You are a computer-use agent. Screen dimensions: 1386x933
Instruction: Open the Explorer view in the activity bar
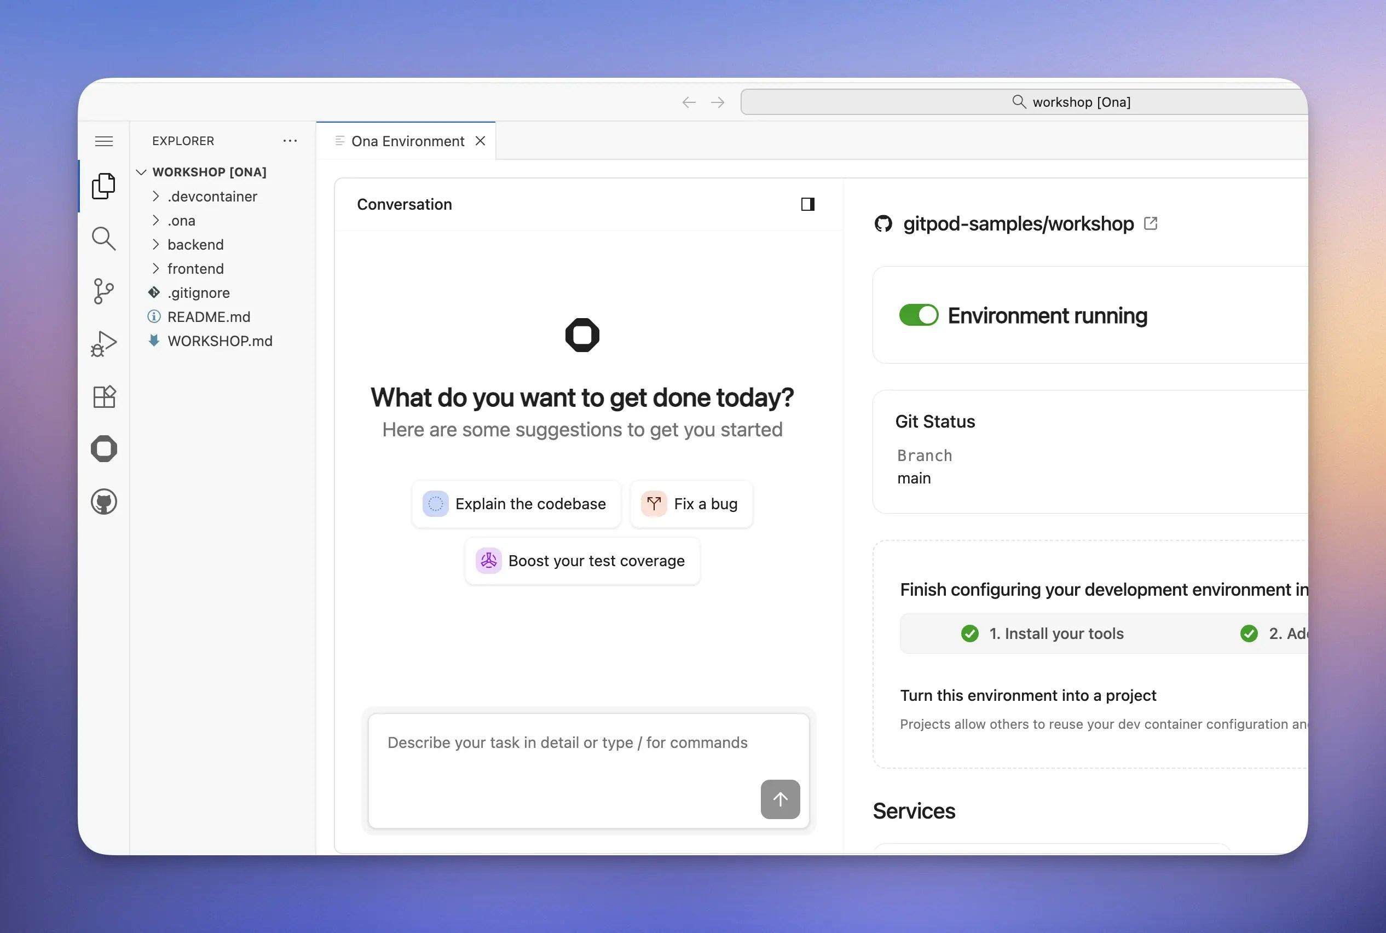coord(103,186)
